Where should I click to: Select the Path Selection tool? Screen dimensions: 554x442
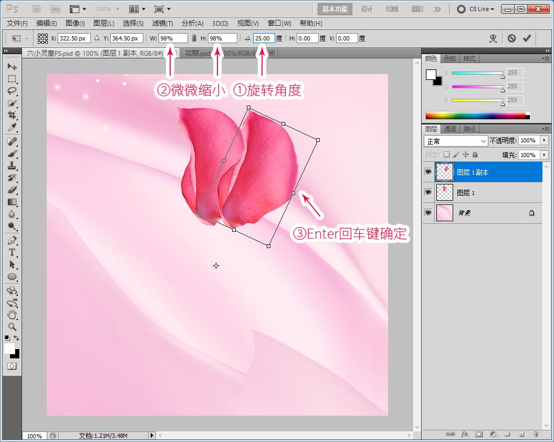(12, 264)
